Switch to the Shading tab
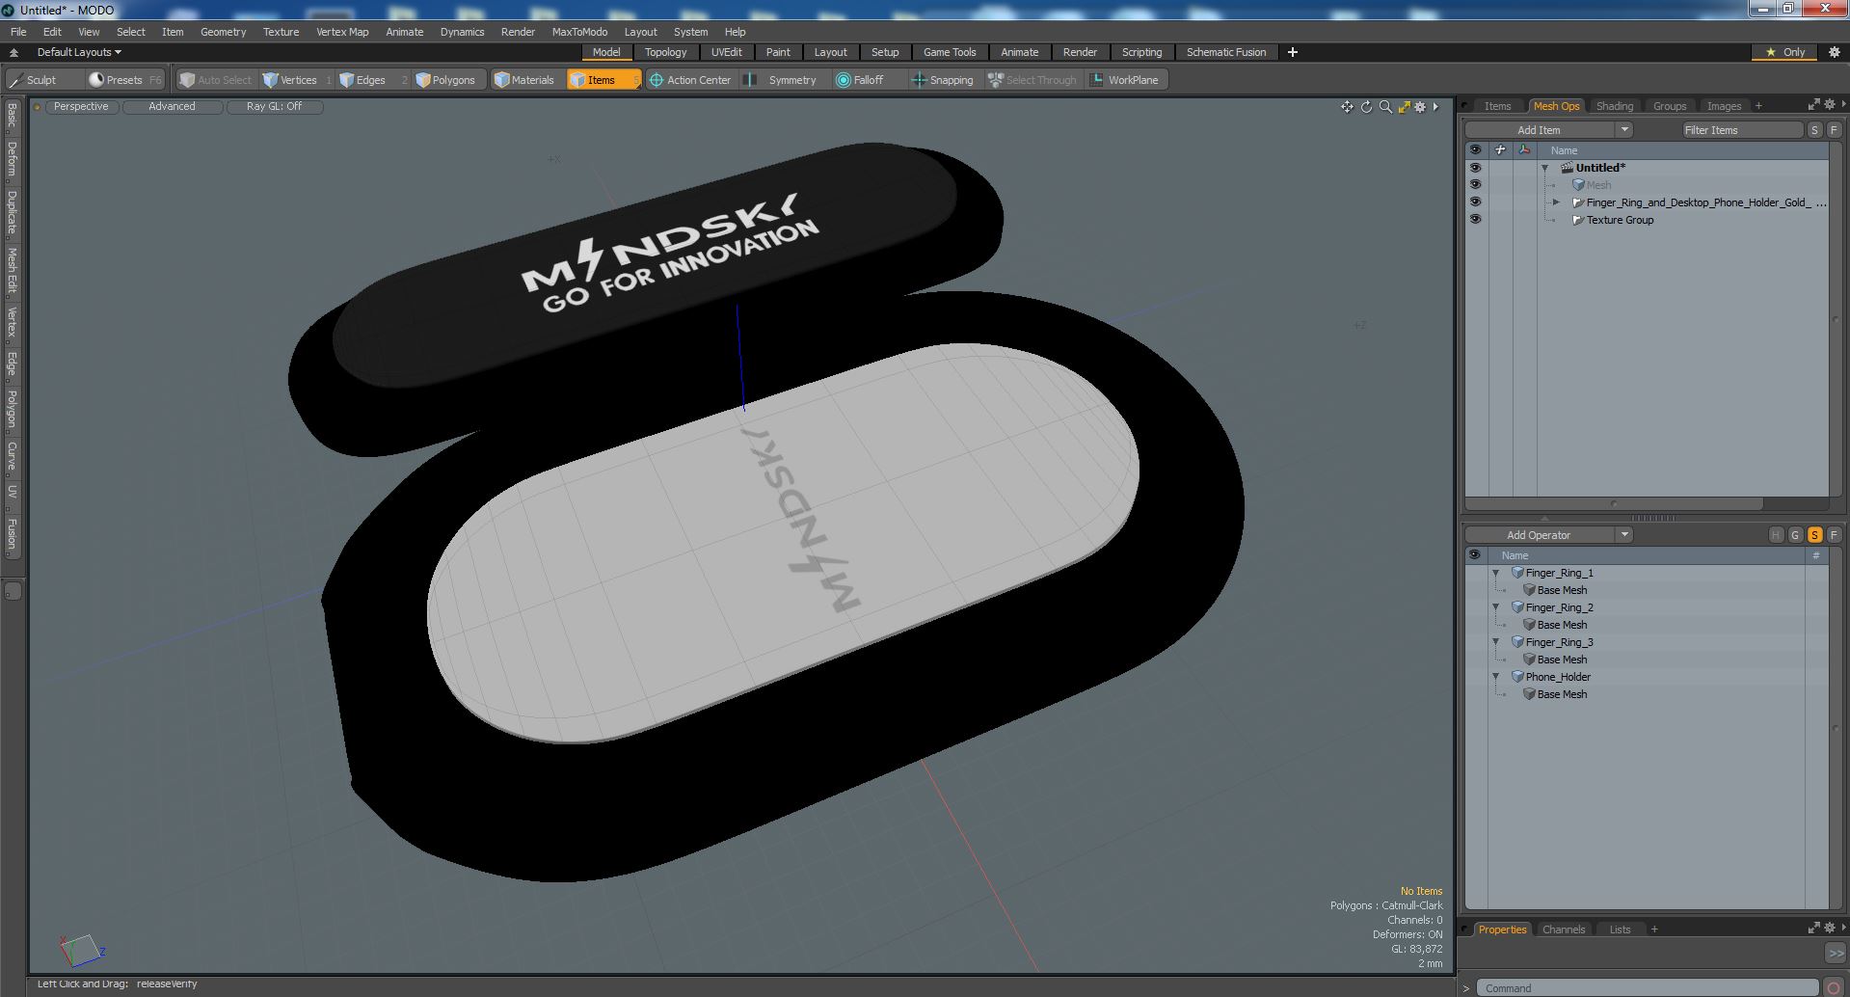This screenshot has height=997, width=1850. pyautogui.click(x=1614, y=106)
